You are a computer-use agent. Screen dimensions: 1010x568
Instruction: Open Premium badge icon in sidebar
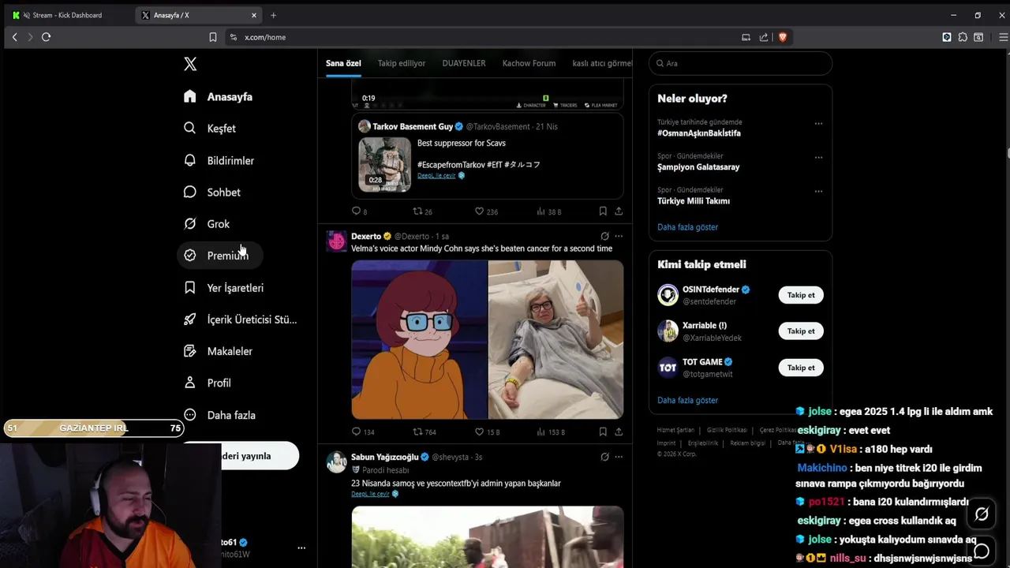pyautogui.click(x=190, y=255)
